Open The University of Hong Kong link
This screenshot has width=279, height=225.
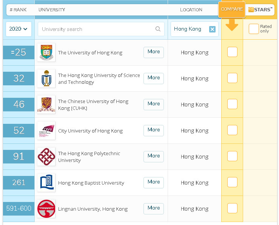pos(90,52)
